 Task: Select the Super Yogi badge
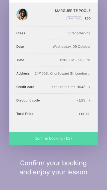click(74, 18)
